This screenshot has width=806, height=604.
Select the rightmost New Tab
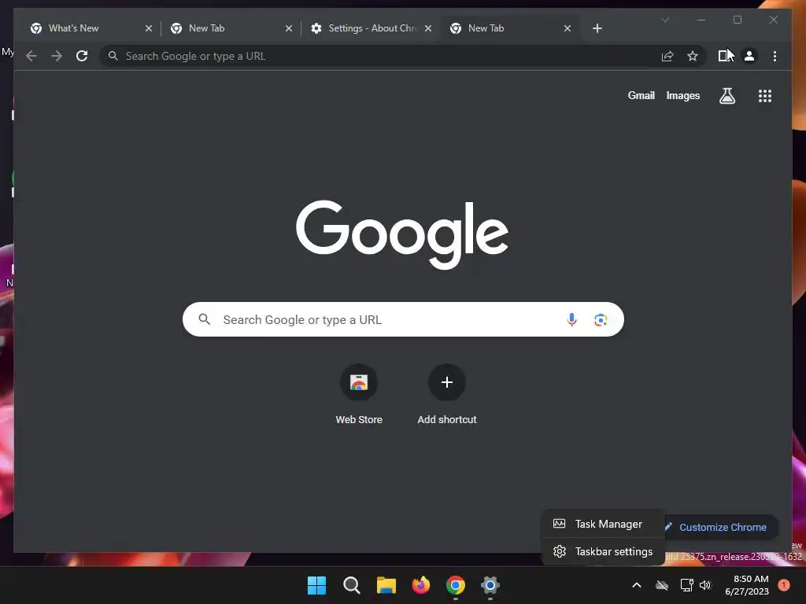(x=510, y=28)
